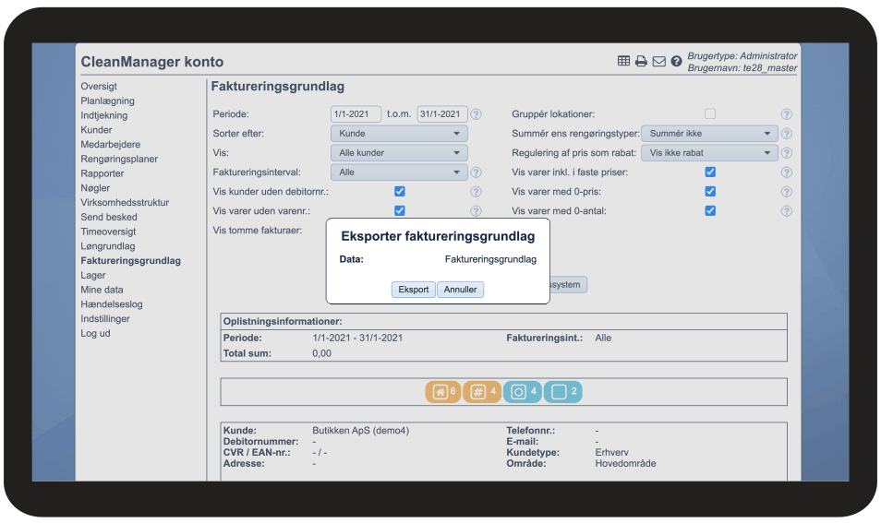881x523 pixels.
Task: Click the Periode end date field 31/1-2021
Action: click(x=442, y=113)
